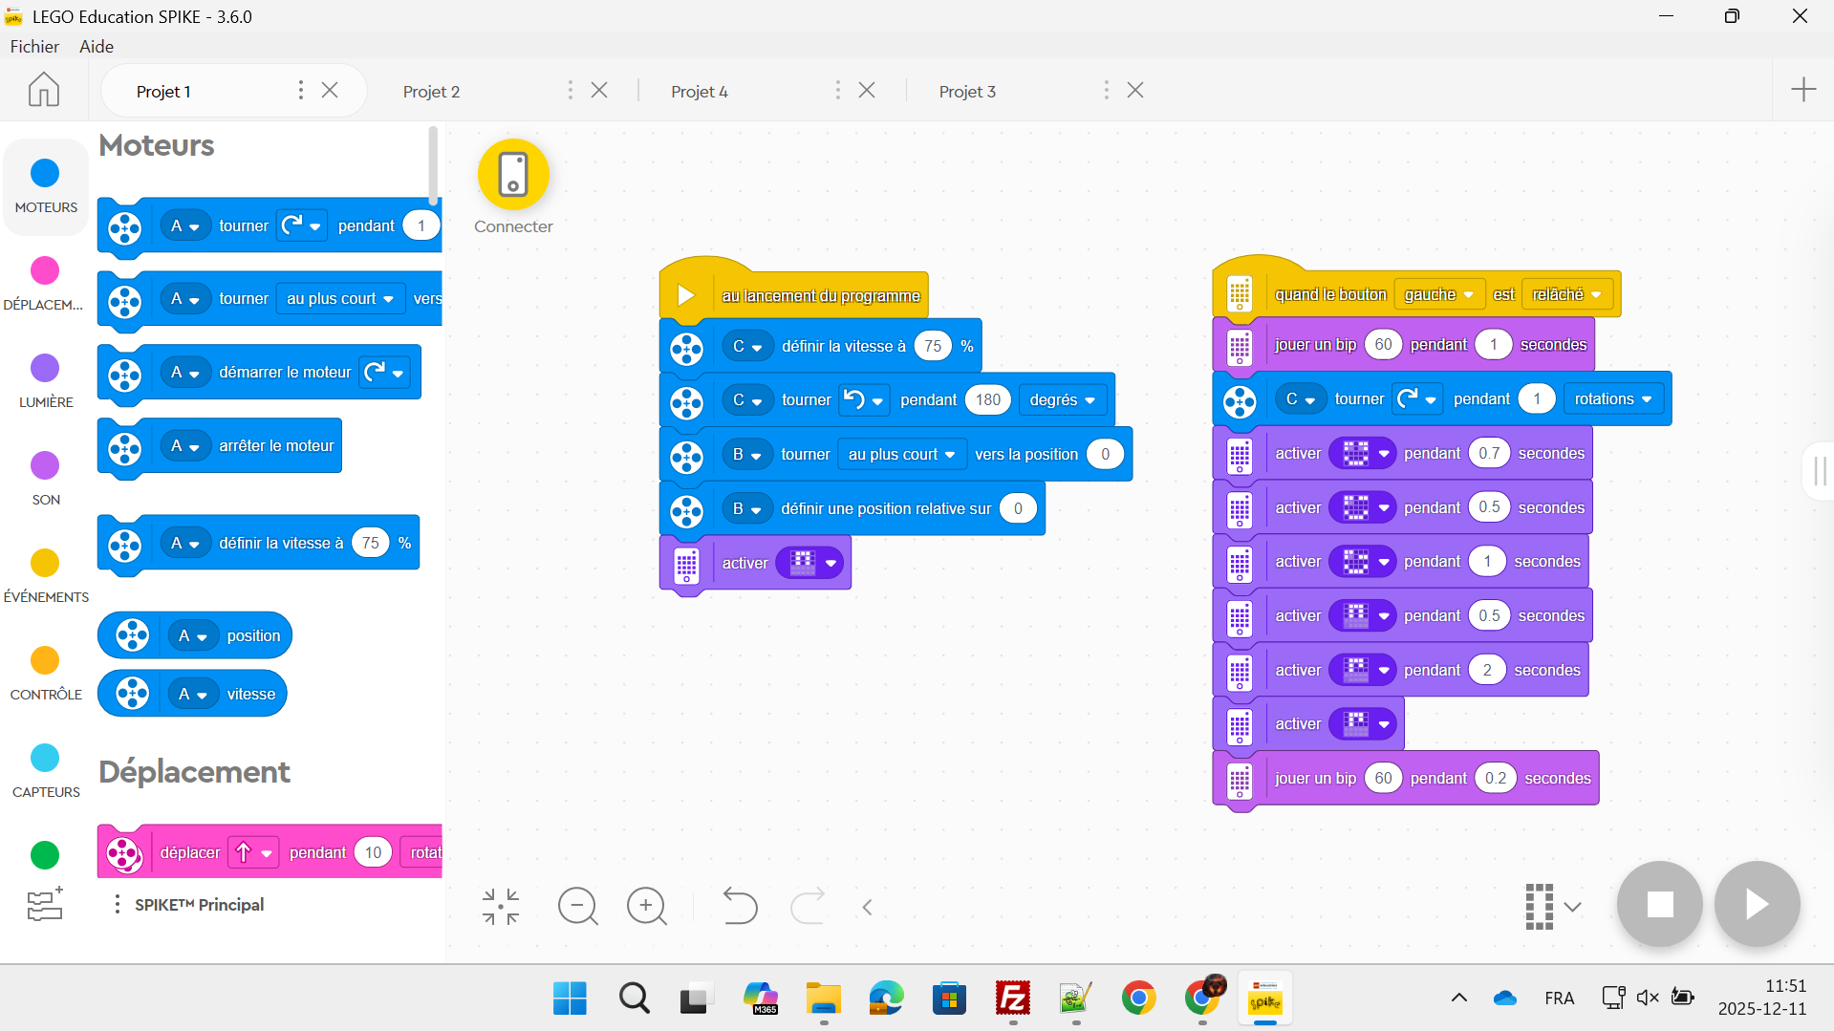
Task: Click the Connecter hub connection icon
Action: point(513,175)
